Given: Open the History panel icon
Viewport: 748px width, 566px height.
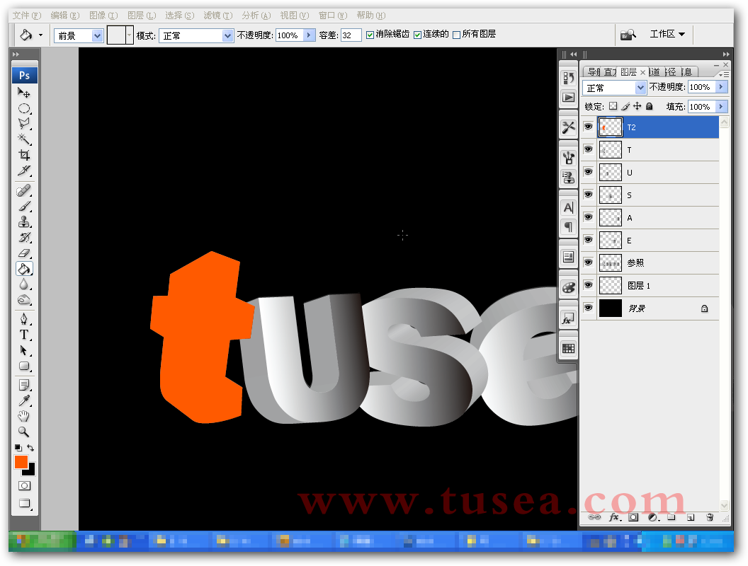Looking at the screenshot, I should 568,78.
